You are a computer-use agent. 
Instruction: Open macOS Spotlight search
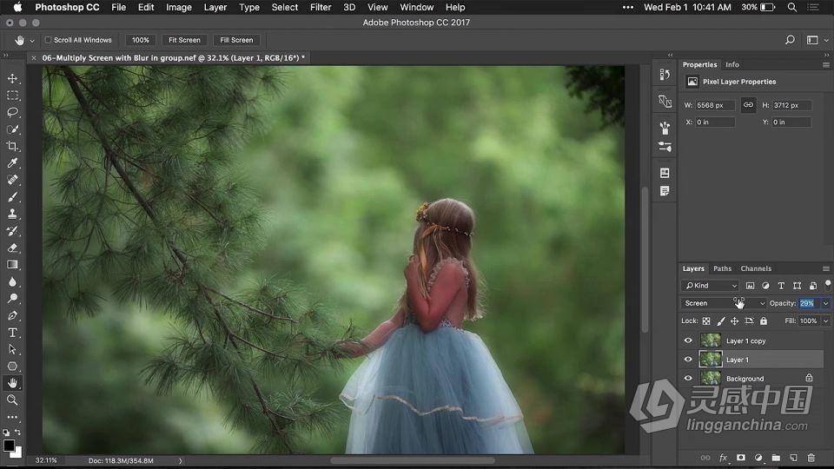(792, 8)
